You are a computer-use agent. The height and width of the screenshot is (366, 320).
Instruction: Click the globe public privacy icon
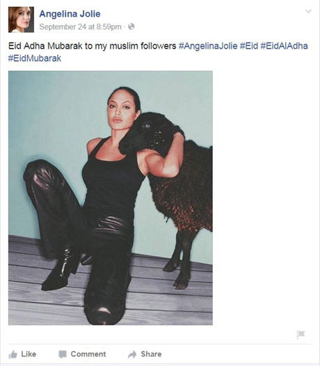pos(131,26)
